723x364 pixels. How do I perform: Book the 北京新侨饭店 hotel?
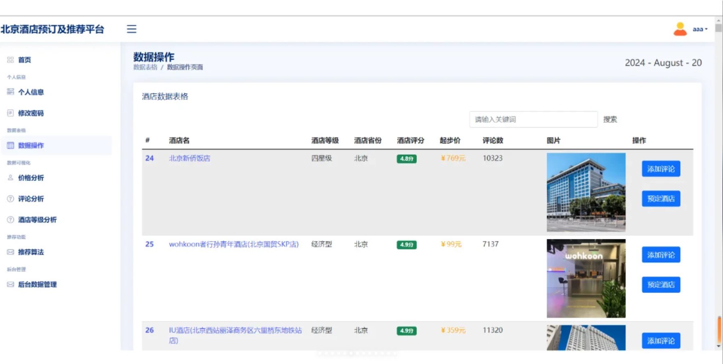pos(661,199)
